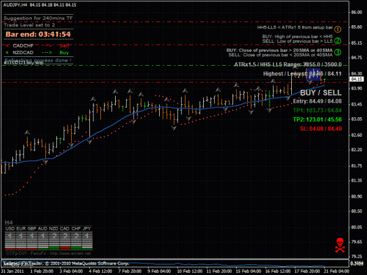Click the '9 Feb 04:00' time label
The image size is (367, 275).
pyautogui.click(x=159, y=271)
